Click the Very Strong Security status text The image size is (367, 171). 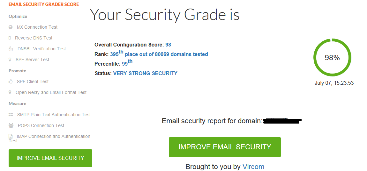coord(145,74)
